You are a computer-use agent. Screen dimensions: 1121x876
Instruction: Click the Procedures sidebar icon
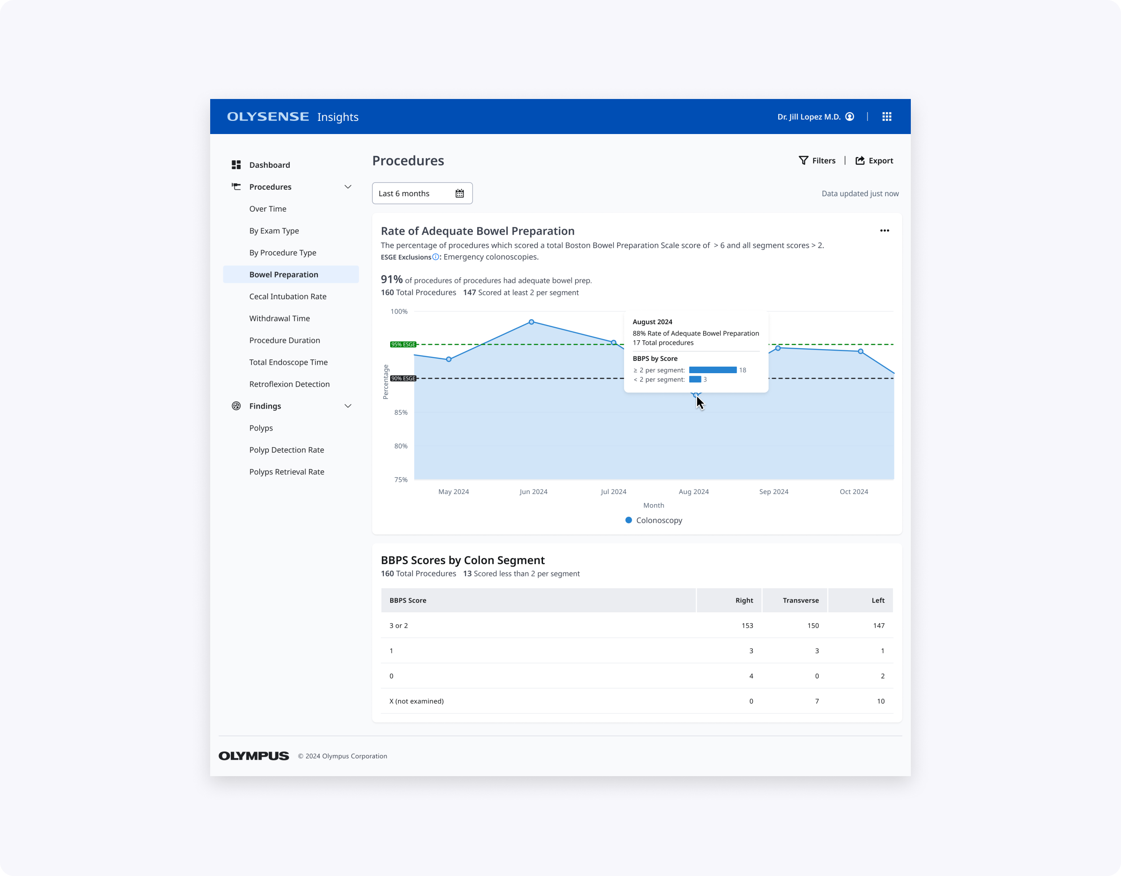[x=236, y=187]
